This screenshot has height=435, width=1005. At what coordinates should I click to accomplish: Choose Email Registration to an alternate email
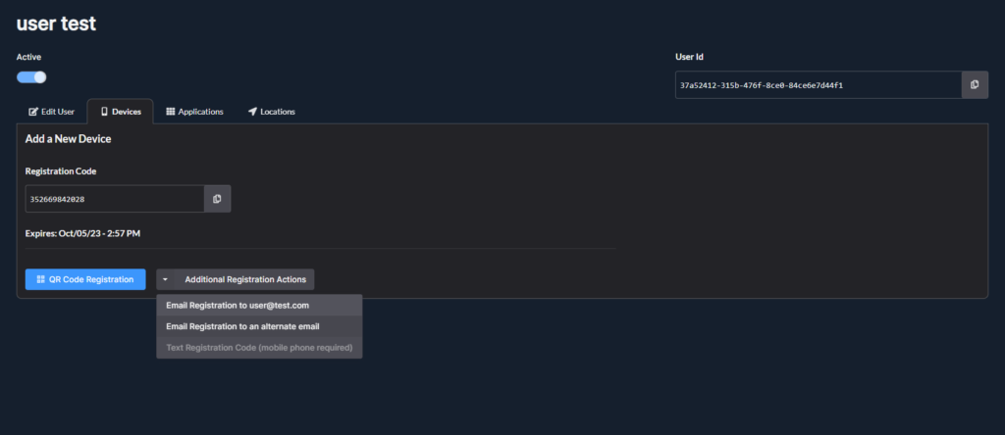[259, 326]
